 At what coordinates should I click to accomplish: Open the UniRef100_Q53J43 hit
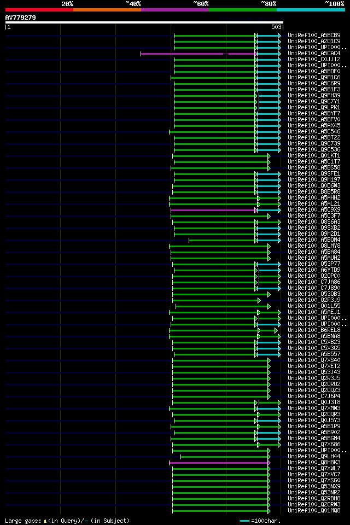pyautogui.click(x=314, y=372)
